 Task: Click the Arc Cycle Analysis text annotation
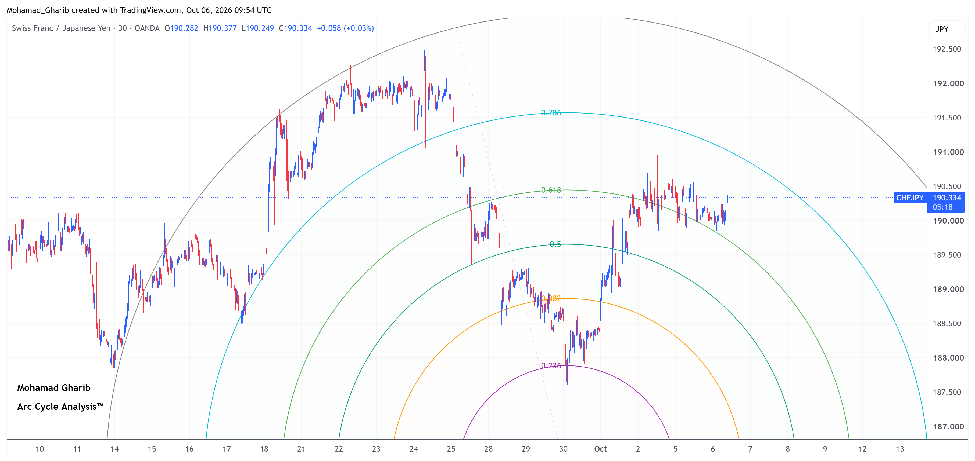tap(60, 407)
